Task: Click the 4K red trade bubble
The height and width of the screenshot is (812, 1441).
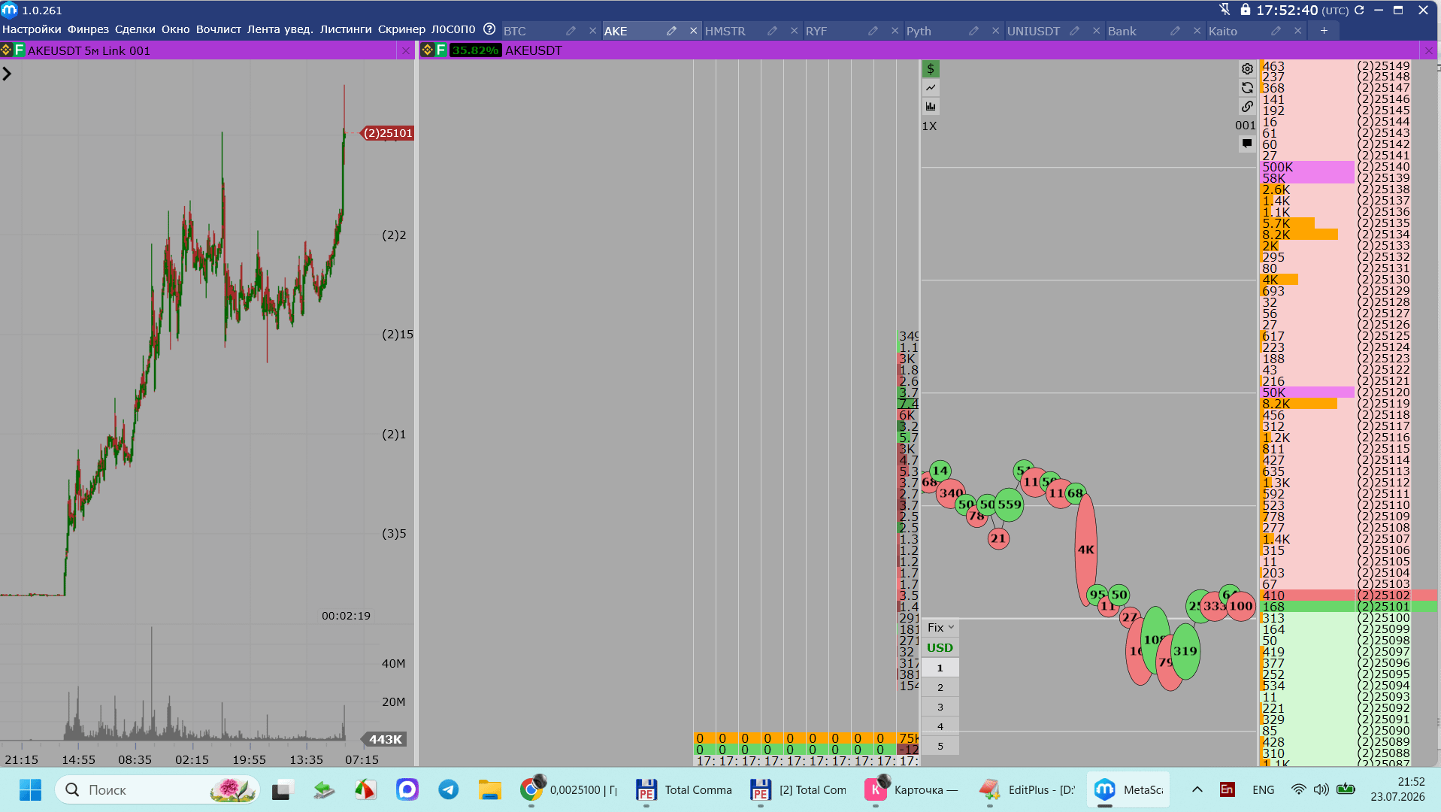Action: click(x=1086, y=550)
